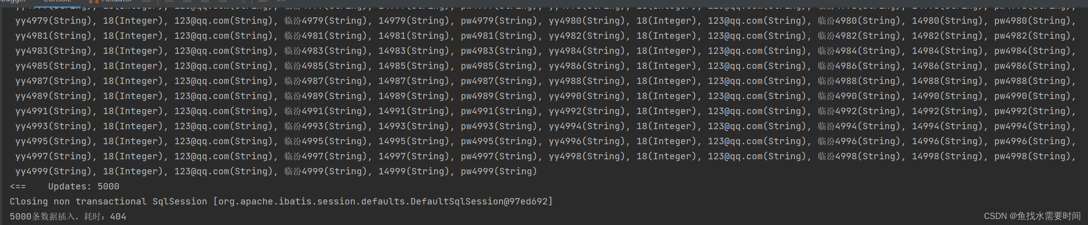The height and width of the screenshot is (225, 1088).
Task: Click the 5000条数据插入 耗时:404 line
Action: point(68,216)
